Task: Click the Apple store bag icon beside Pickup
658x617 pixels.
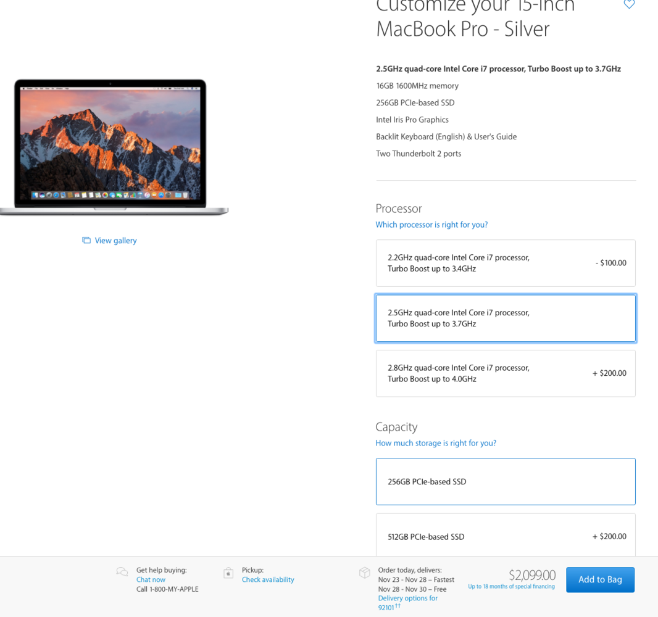Action: coord(228,573)
